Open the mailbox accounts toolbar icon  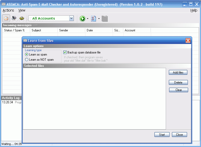tap(14, 18)
